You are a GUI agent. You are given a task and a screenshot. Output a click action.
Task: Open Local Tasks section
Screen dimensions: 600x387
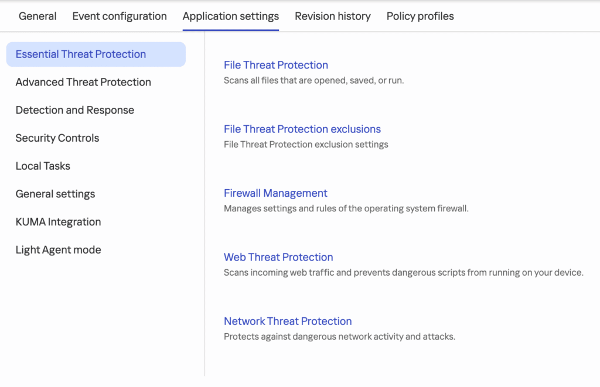(43, 166)
